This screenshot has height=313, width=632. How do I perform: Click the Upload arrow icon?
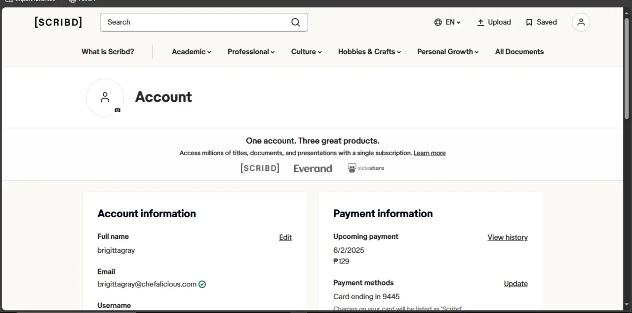point(480,22)
